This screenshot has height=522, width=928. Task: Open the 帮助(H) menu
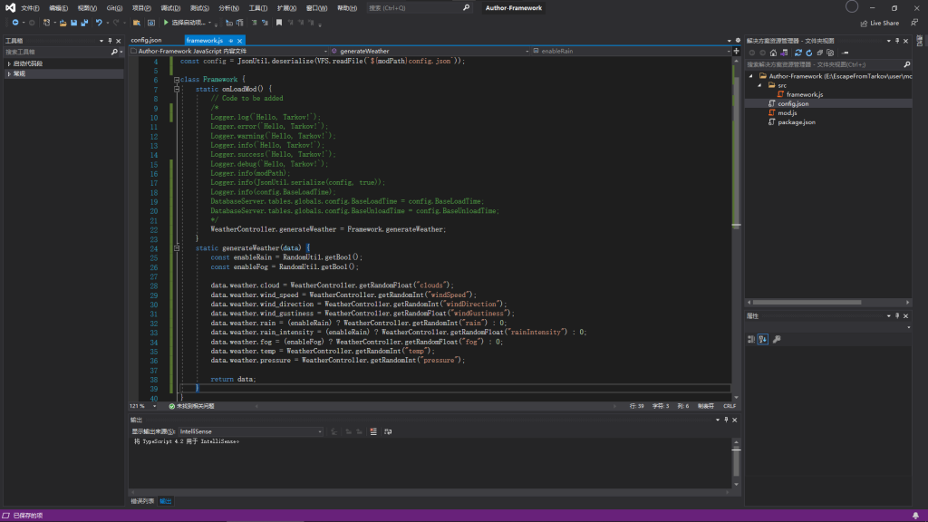pos(347,7)
